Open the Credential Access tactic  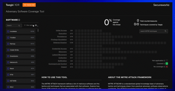tap(59, 49)
